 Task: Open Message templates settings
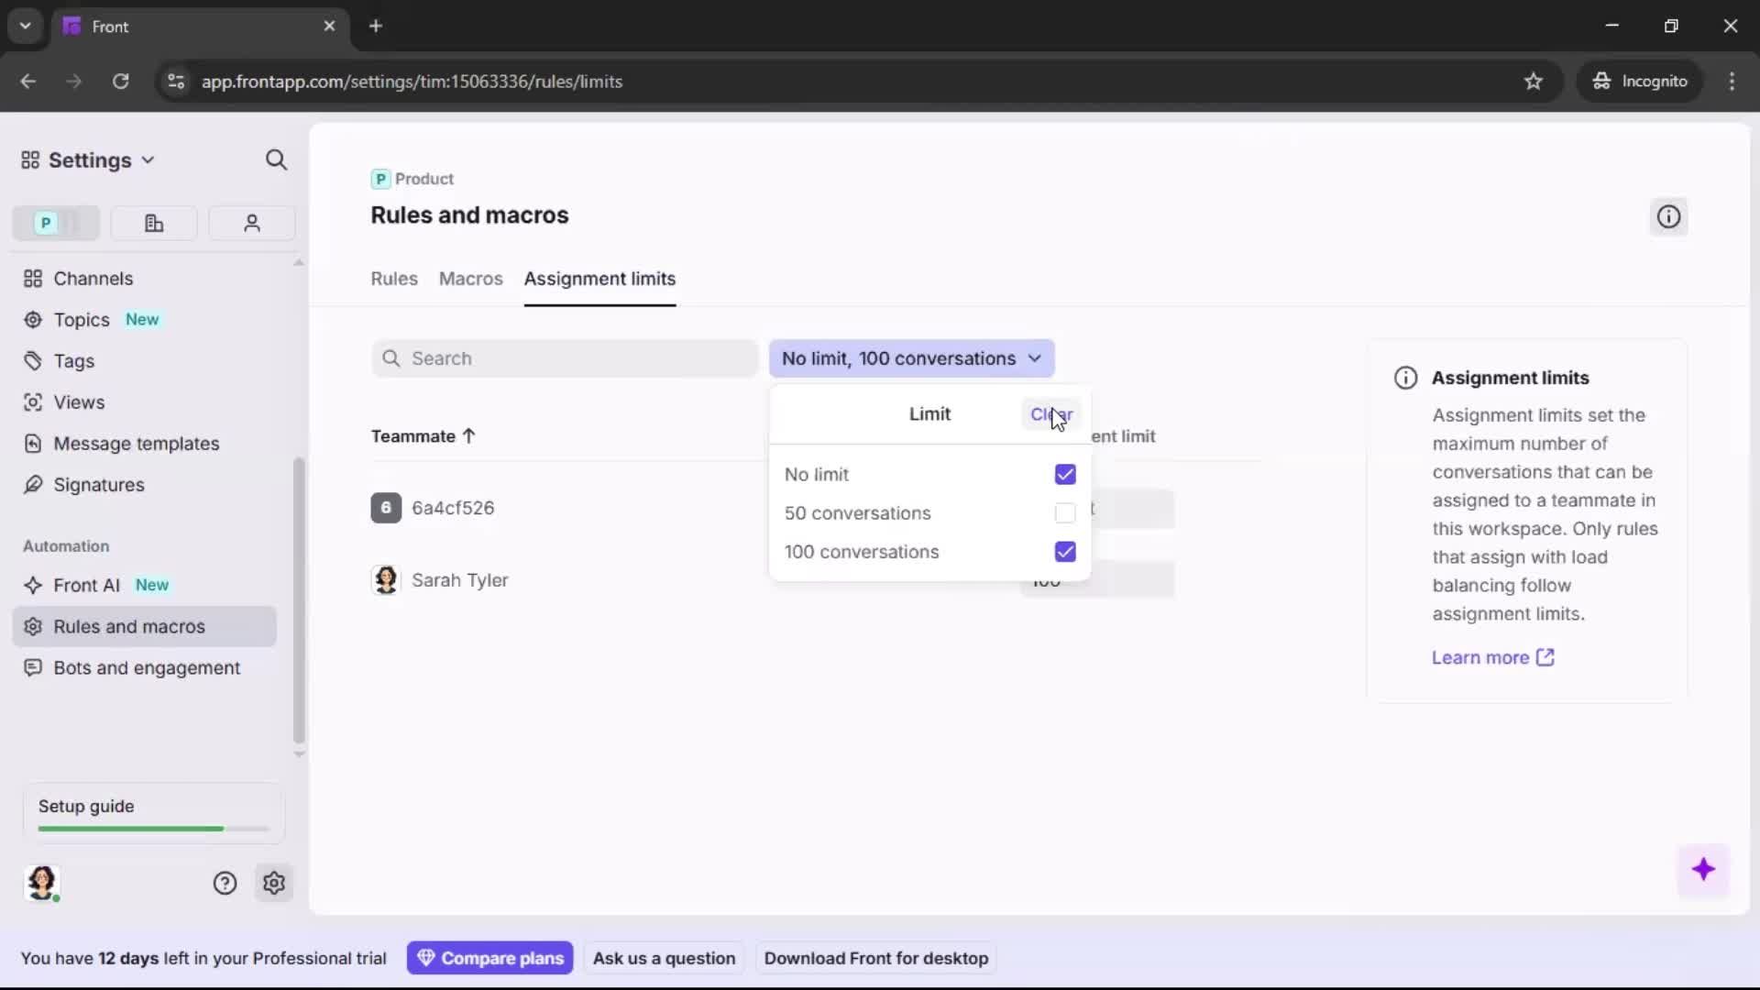click(137, 444)
